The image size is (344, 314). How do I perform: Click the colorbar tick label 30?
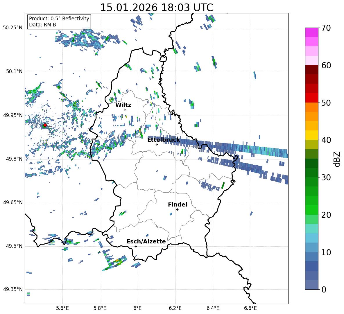coord(326,177)
